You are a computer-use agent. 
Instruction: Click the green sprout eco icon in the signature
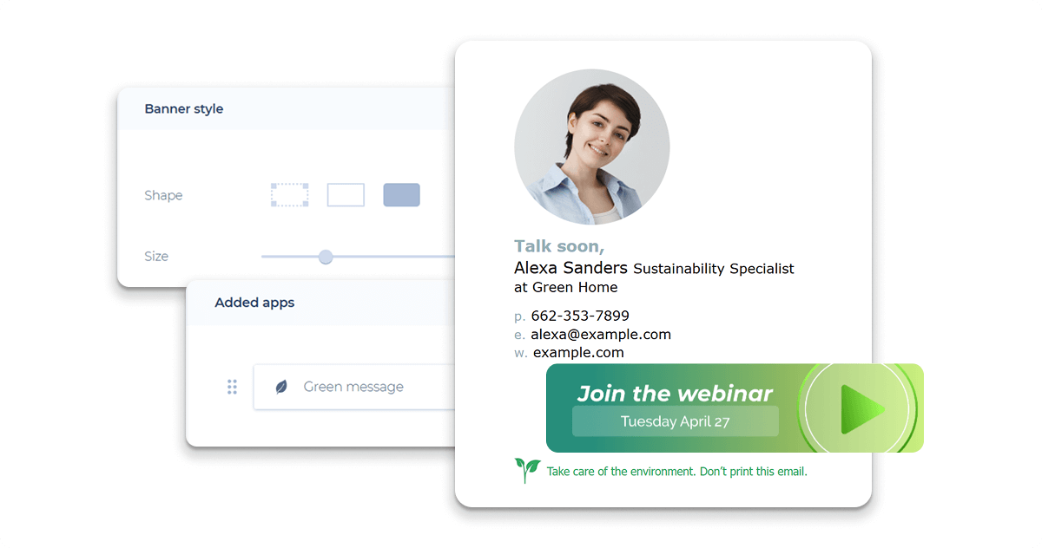tap(524, 469)
